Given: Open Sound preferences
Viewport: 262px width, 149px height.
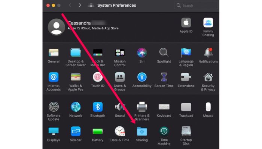Looking at the screenshot, I should pos(120,107).
